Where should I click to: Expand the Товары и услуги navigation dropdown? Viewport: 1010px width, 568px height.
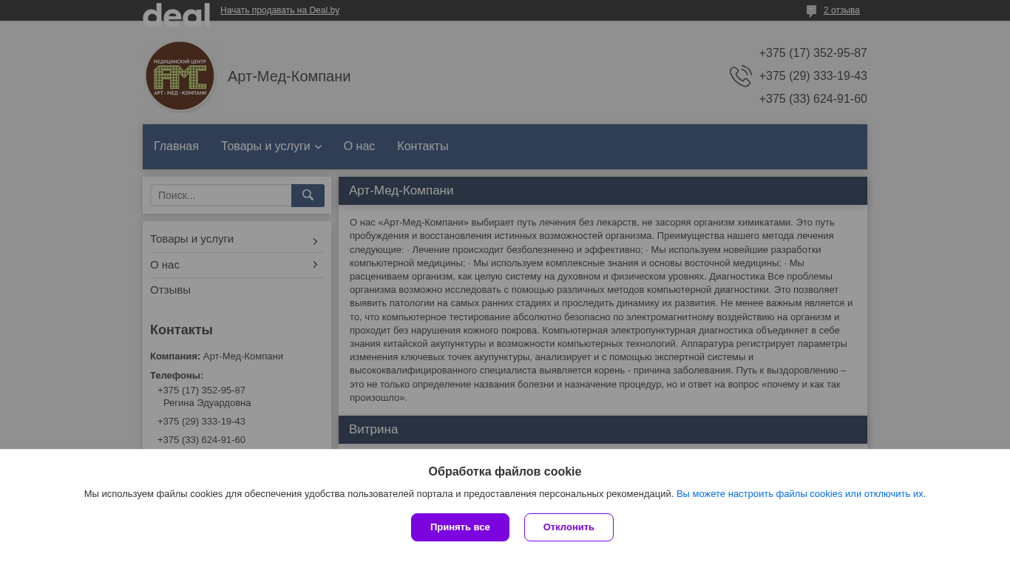(x=271, y=146)
